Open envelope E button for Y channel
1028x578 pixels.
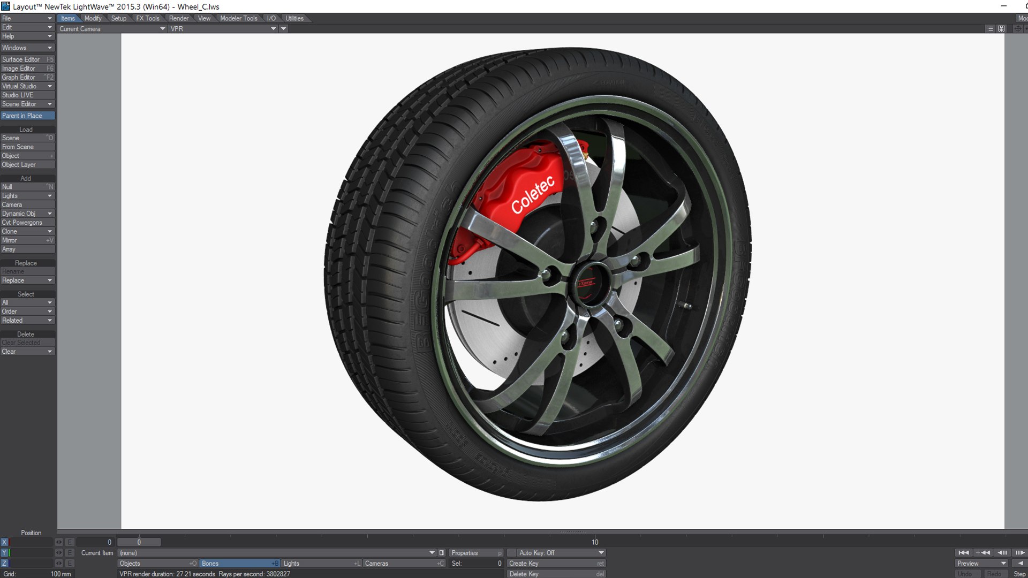pyautogui.click(x=70, y=553)
